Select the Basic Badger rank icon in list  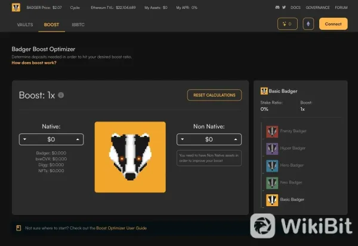click(272, 200)
